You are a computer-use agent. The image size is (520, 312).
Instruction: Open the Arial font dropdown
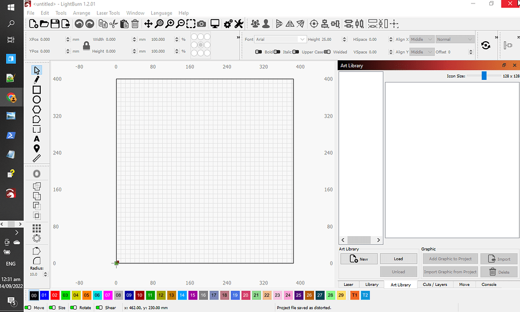point(280,39)
